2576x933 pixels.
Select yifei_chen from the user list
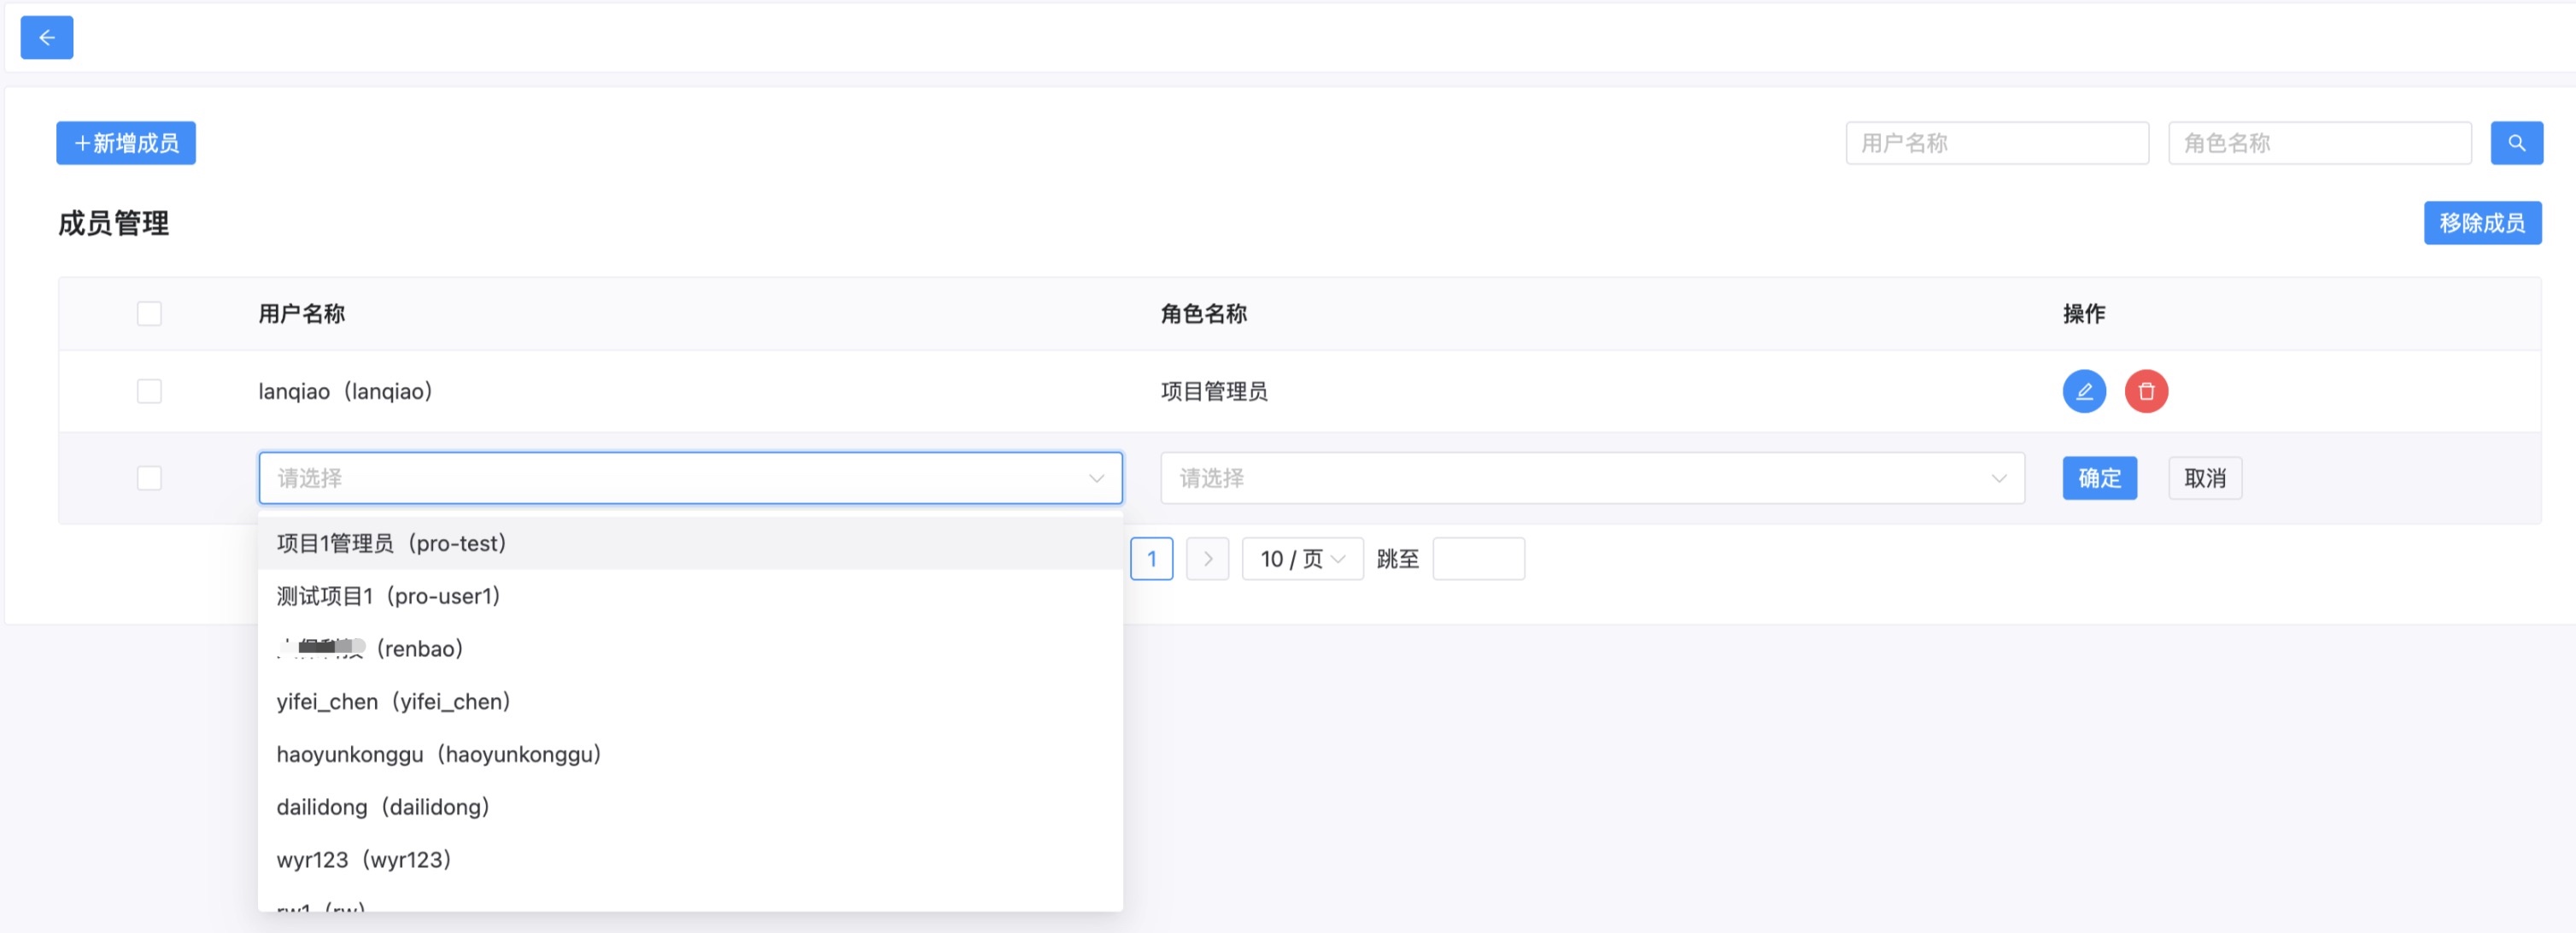click(394, 701)
